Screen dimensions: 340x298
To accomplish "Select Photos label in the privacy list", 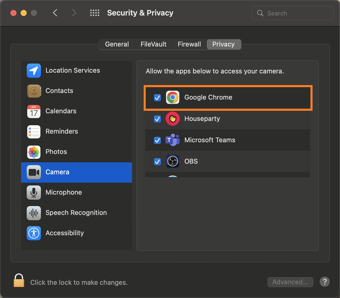I will (x=56, y=152).
